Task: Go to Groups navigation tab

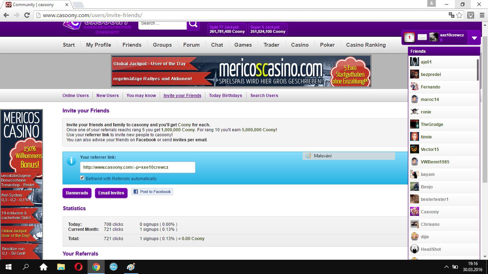Action: pos(162,45)
